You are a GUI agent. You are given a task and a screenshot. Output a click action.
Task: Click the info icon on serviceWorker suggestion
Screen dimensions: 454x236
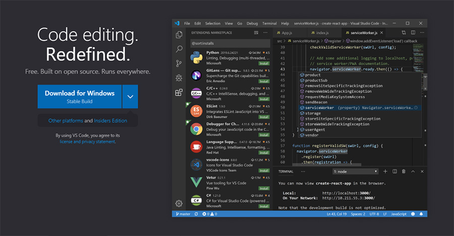416,108
